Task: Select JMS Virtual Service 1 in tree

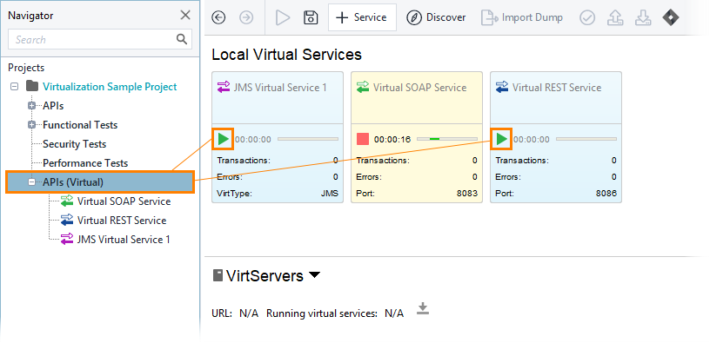Action: pyautogui.click(x=124, y=240)
